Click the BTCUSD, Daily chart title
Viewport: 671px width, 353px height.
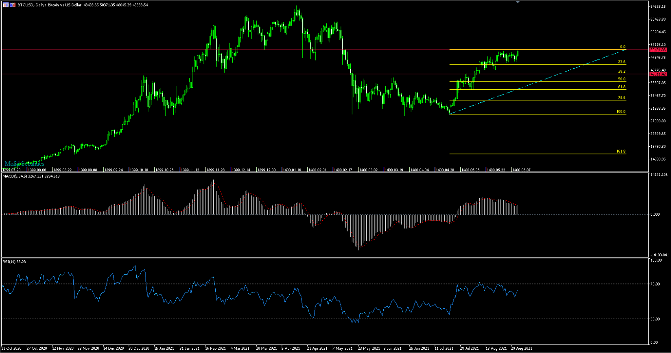[x=83, y=5]
